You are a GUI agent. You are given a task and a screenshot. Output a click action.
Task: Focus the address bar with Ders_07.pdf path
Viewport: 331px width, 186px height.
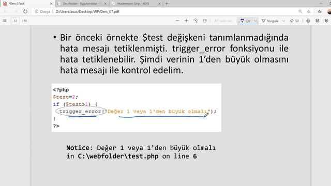tap(87, 11)
